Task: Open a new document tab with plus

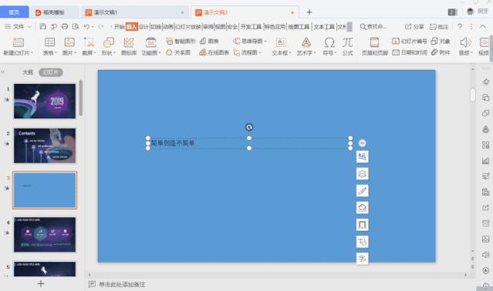Action: [x=309, y=12]
